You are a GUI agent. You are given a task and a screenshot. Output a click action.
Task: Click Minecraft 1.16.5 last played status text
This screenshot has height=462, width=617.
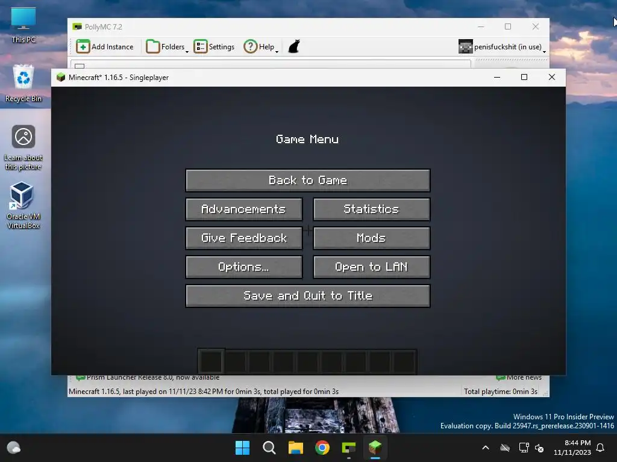[204, 391]
